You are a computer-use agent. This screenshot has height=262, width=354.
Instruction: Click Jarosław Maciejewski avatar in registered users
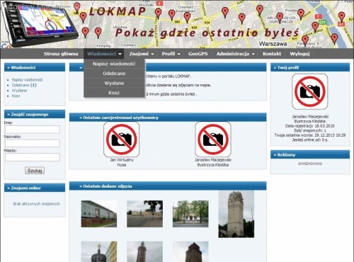tap(213, 139)
